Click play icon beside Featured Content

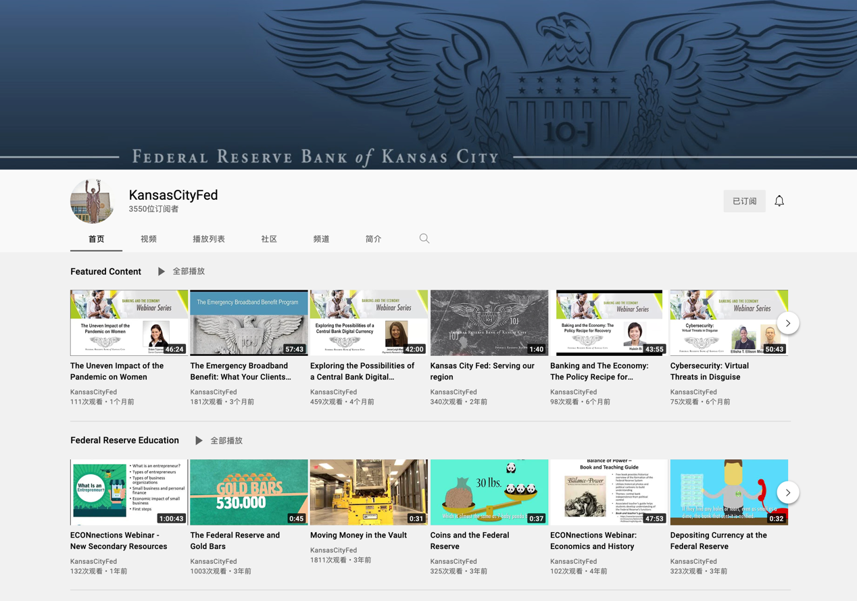tap(161, 271)
